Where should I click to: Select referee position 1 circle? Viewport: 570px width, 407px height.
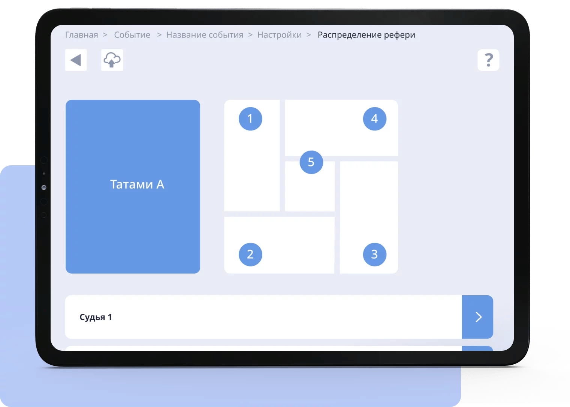(250, 119)
